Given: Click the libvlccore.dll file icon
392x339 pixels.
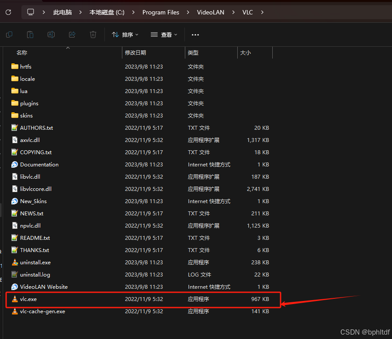Looking at the screenshot, I should tap(15, 189).
